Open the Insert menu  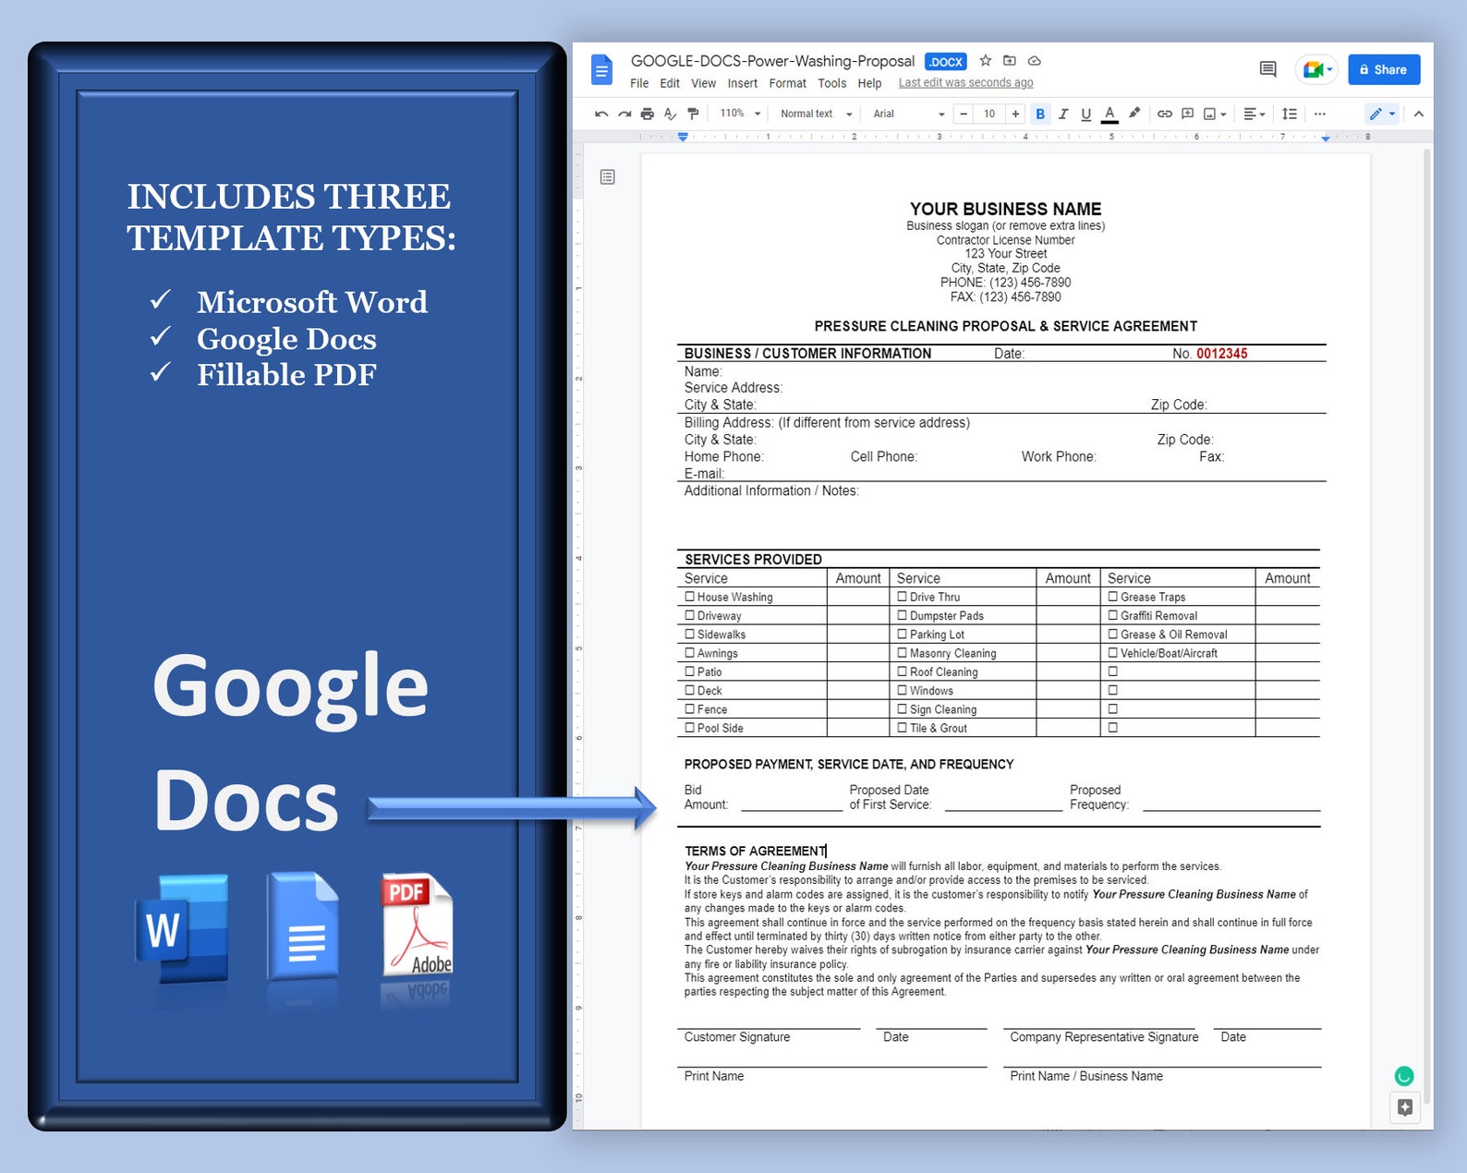coord(742,83)
